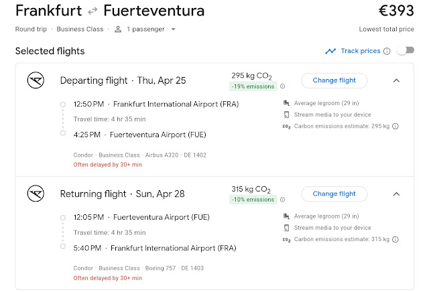
Task: Click Change flight for returning flight
Action: click(x=334, y=194)
